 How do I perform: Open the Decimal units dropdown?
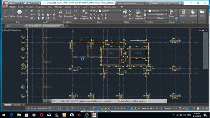point(168,108)
